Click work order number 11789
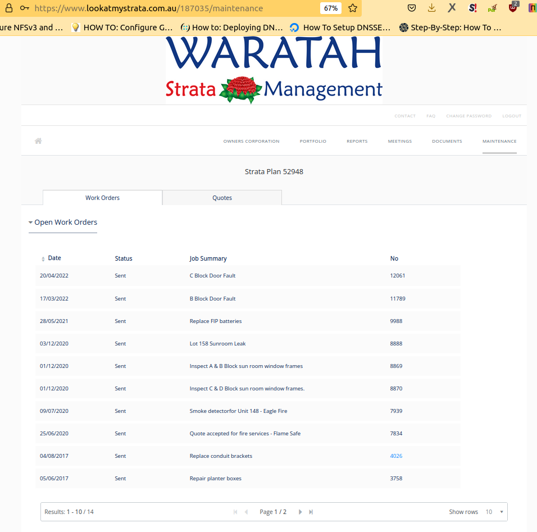537x532 pixels. pyautogui.click(x=398, y=298)
